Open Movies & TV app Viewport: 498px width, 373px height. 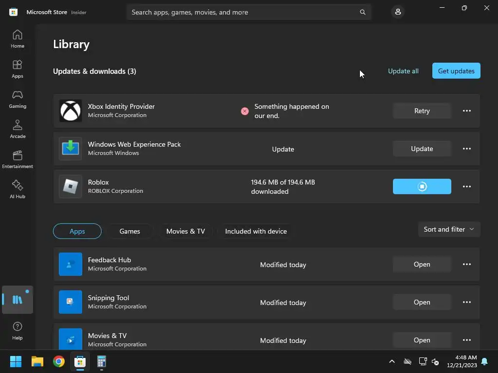pyautogui.click(x=422, y=340)
